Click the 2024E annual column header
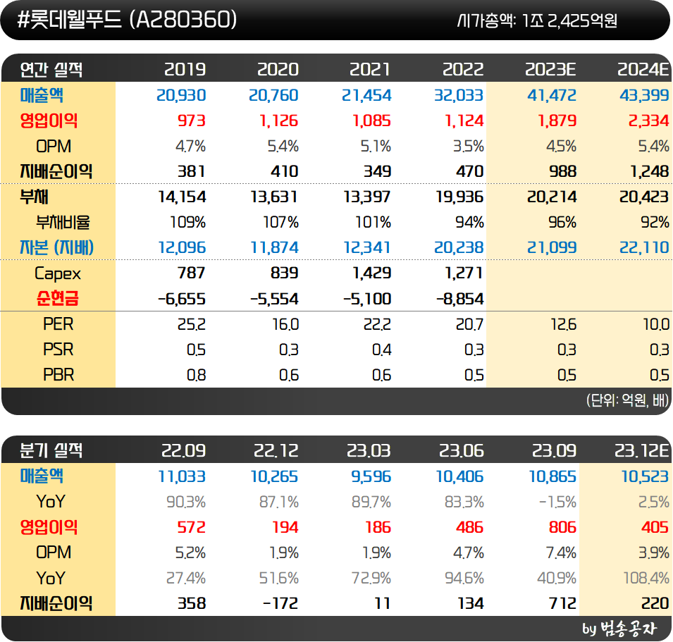673x642 pixels. click(x=643, y=70)
